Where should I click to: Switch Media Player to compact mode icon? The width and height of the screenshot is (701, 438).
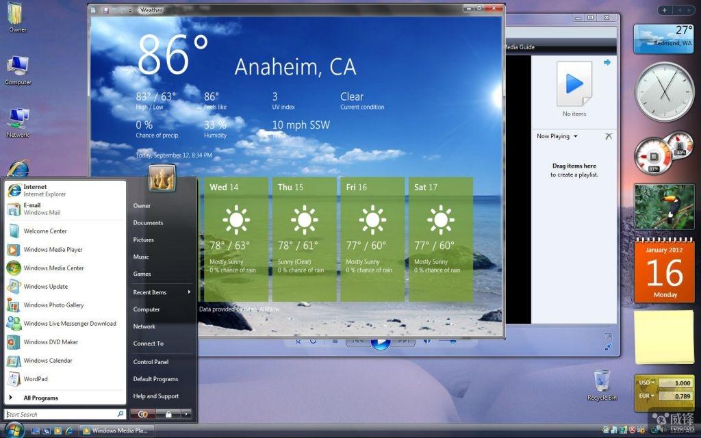(608, 347)
